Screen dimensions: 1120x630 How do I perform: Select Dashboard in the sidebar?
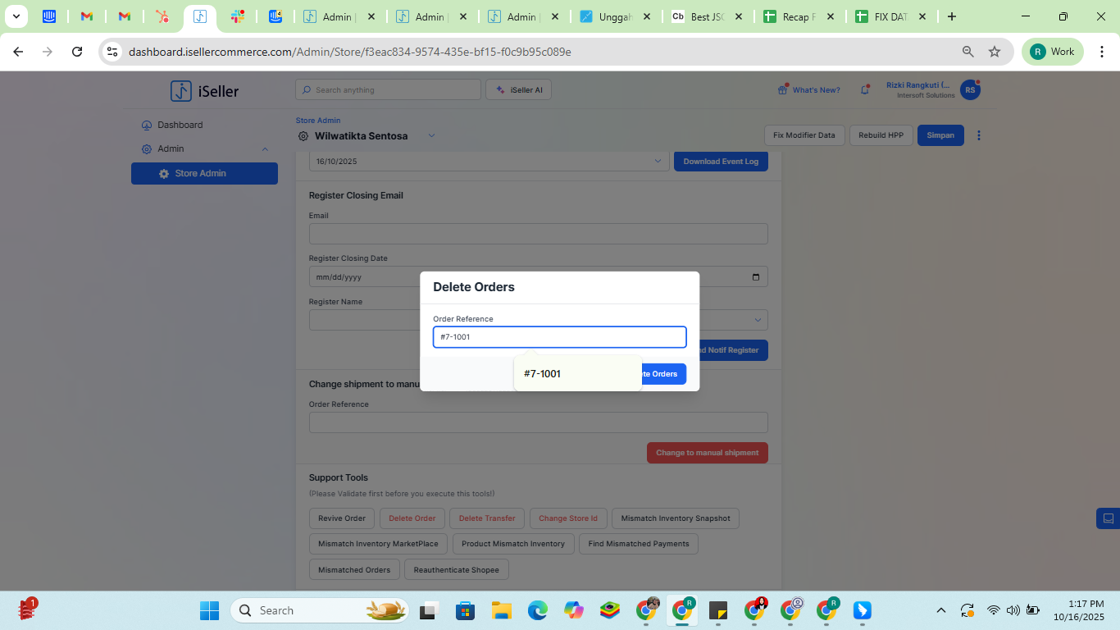click(x=180, y=125)
